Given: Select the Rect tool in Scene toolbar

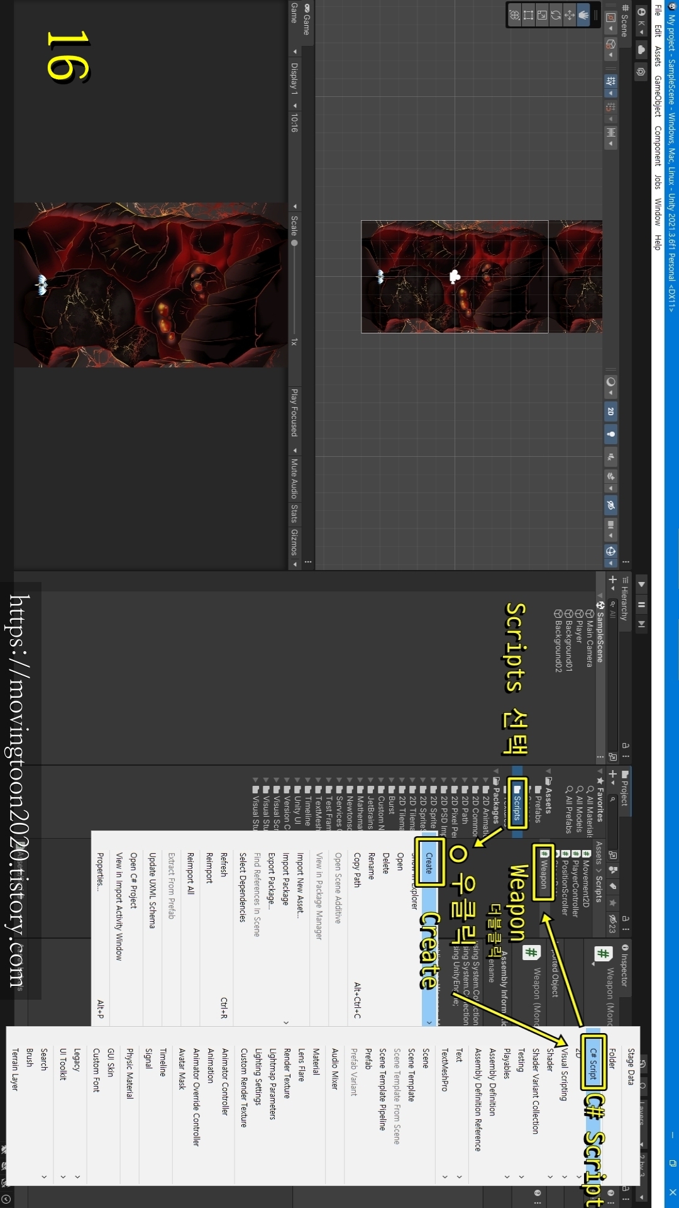Looking at the screenshot, I should pos(528,14).
